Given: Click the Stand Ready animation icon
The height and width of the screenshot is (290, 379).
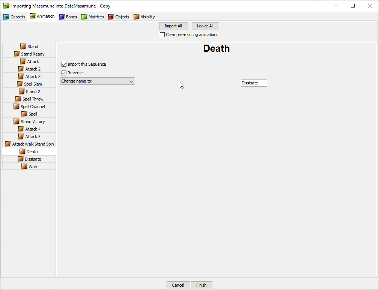Looking at the screenshot, I should click(x=17, y=54).
